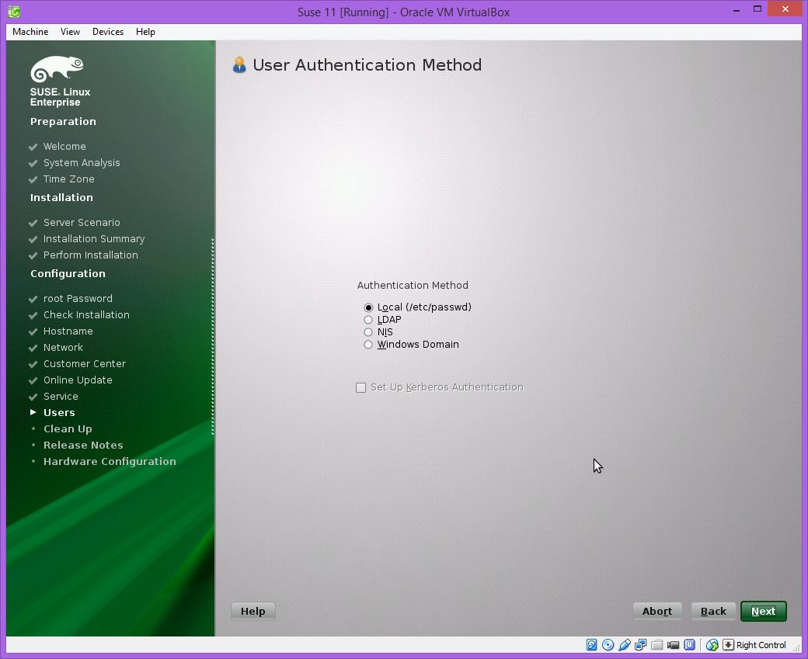Image resolution: width=808 pixels, height=659 pixels.
Task: Click the Hardware Configuration step
Action: (x=110, y=461)
